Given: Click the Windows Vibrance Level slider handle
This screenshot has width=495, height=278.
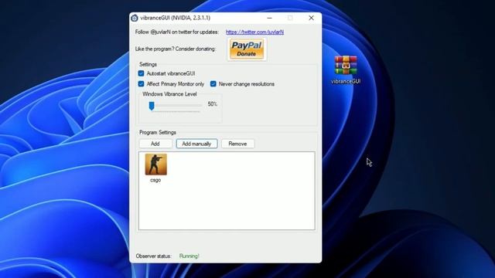Looking at the screenshot, I should [x=152, y=106].
